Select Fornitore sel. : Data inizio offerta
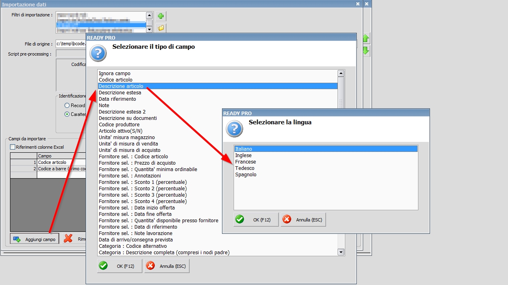508x285 pixels. pos(160,207)
